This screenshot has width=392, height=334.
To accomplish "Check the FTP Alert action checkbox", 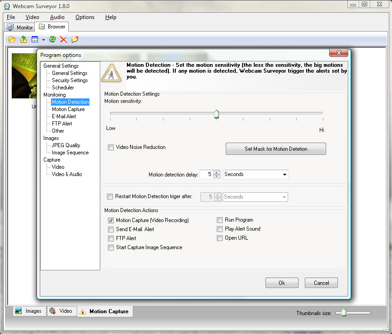I will (x=111, y=238).
